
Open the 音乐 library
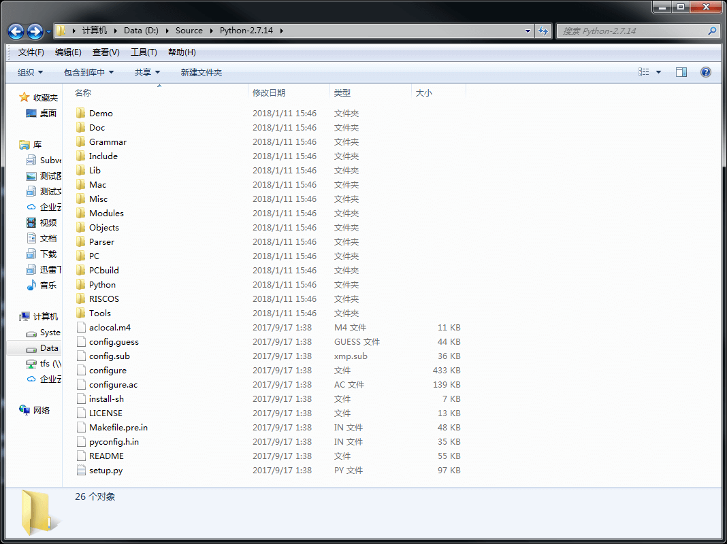(42, 285)
